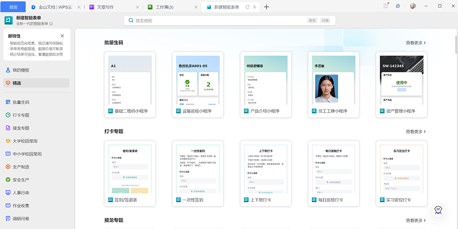Click the info icon beside 全新一代的智能表单
The width and height of the screenshot is (458, 229).
click(x=51, y=24)
